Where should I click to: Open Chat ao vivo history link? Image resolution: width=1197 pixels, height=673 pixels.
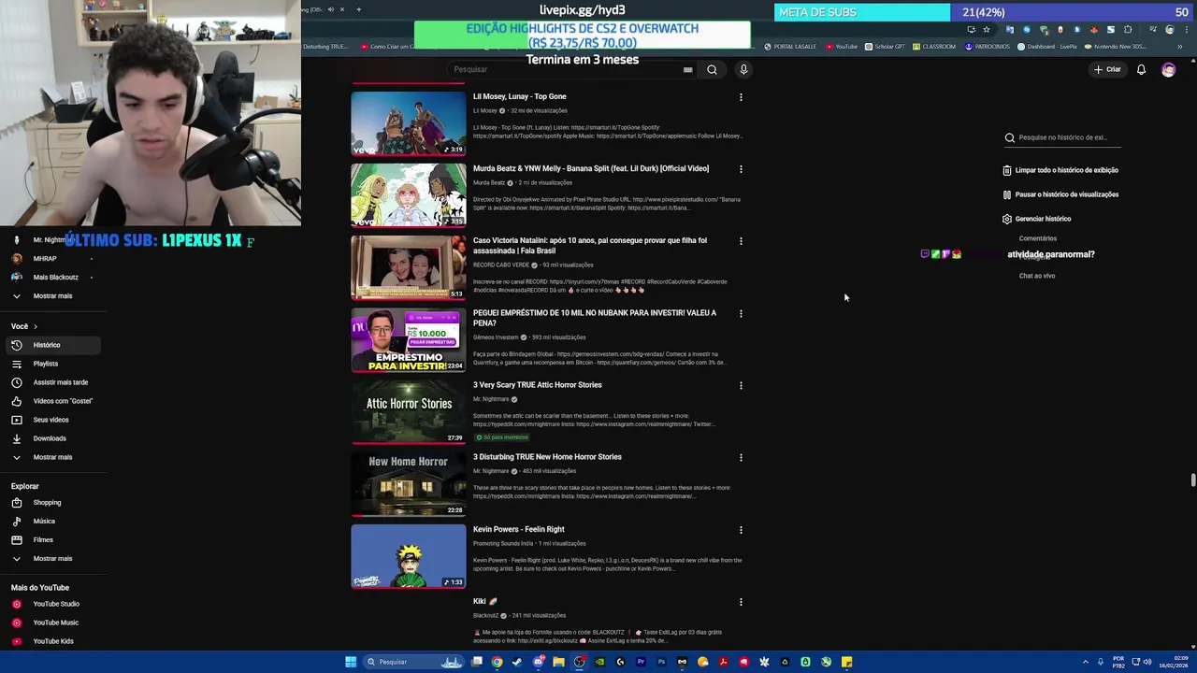click(x=1037, y=276)
